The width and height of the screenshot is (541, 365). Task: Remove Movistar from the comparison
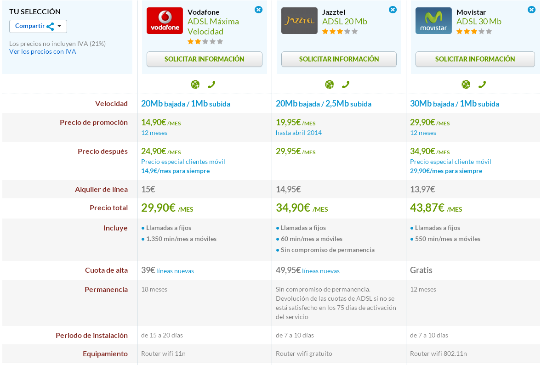click(x=532, y=10)
